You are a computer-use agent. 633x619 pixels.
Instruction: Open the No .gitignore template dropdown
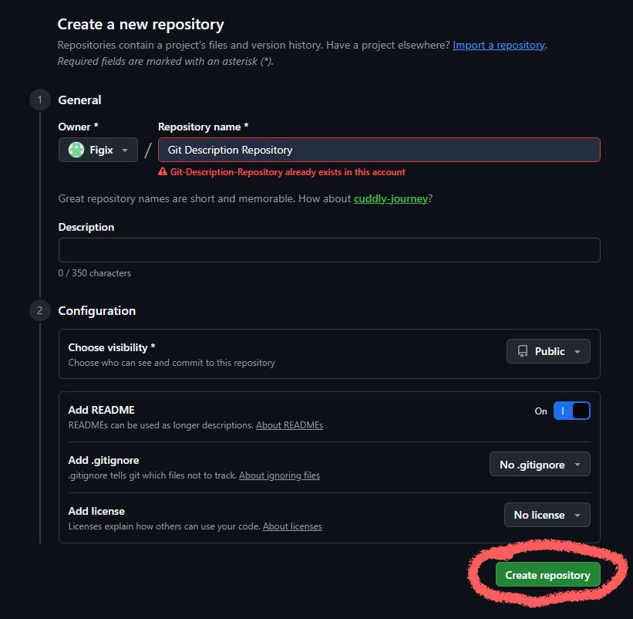(540, 465)
